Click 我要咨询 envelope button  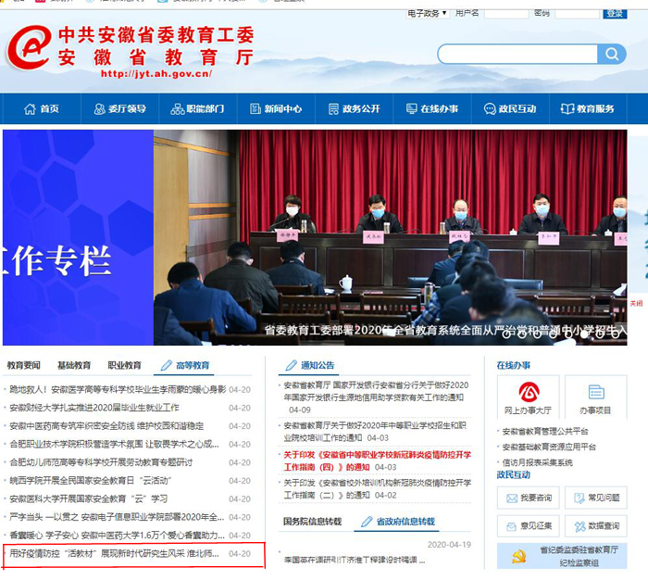[x=528, y=498]
